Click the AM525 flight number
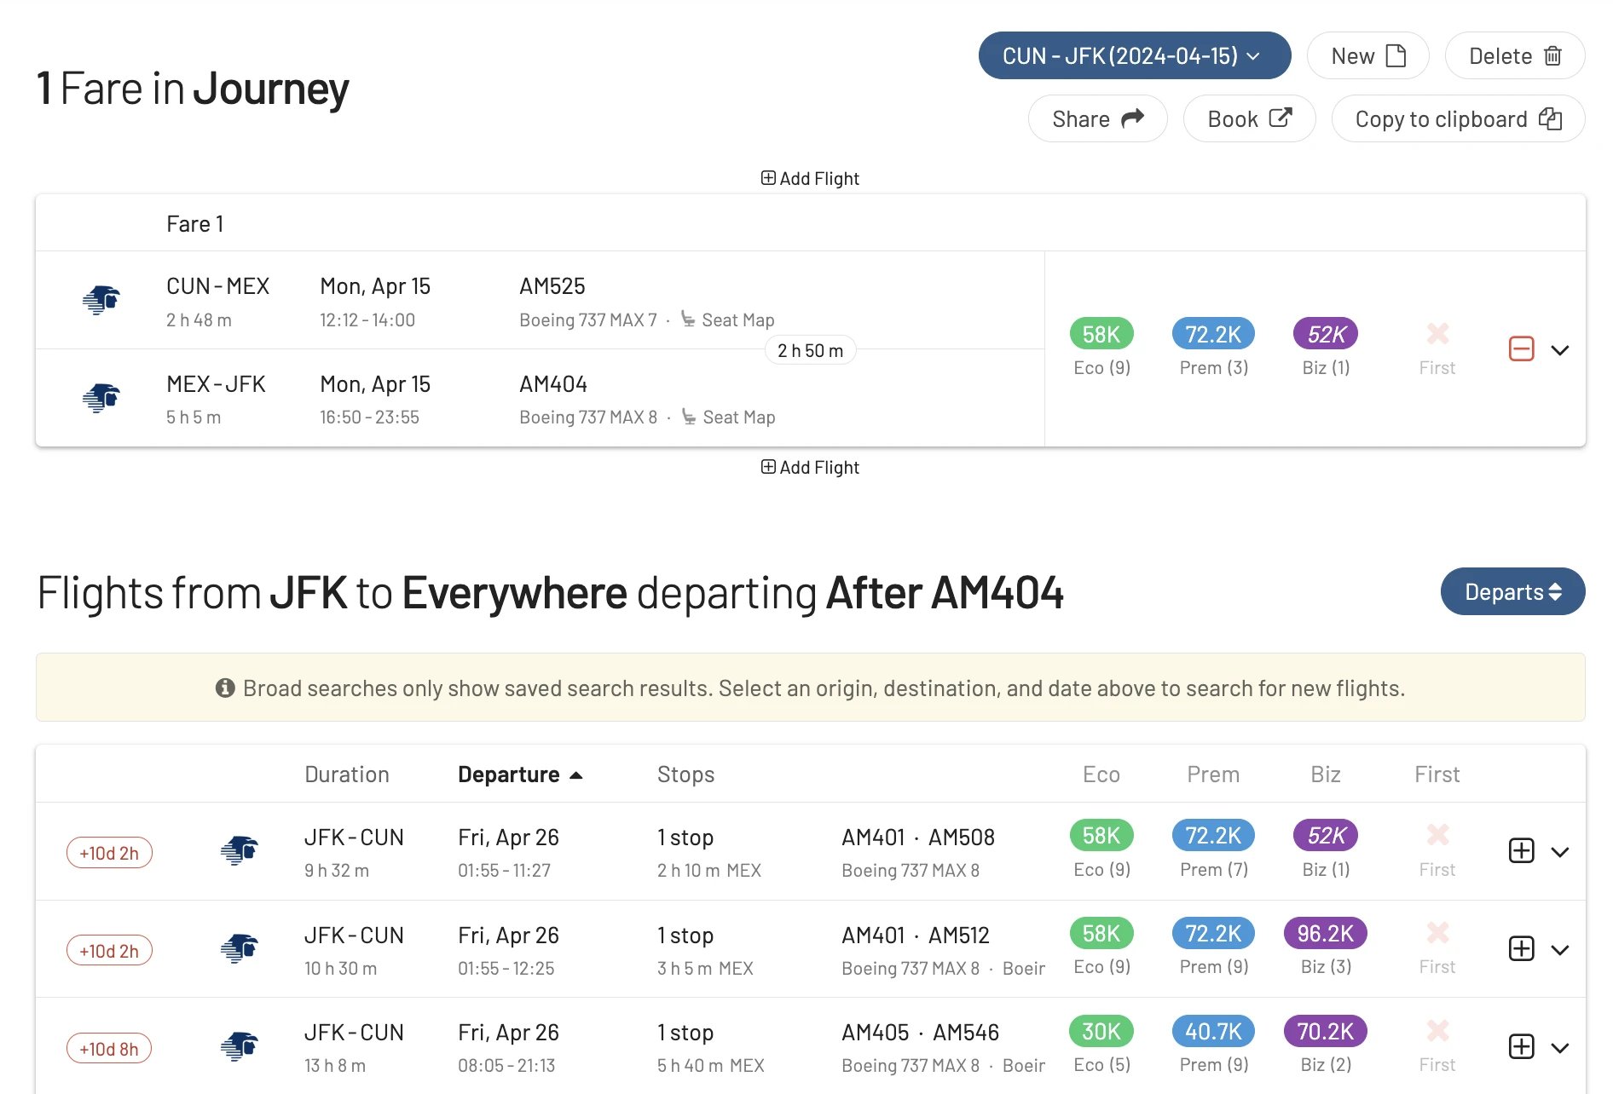Viewport: 1613px width, 1094px height. 552,286
